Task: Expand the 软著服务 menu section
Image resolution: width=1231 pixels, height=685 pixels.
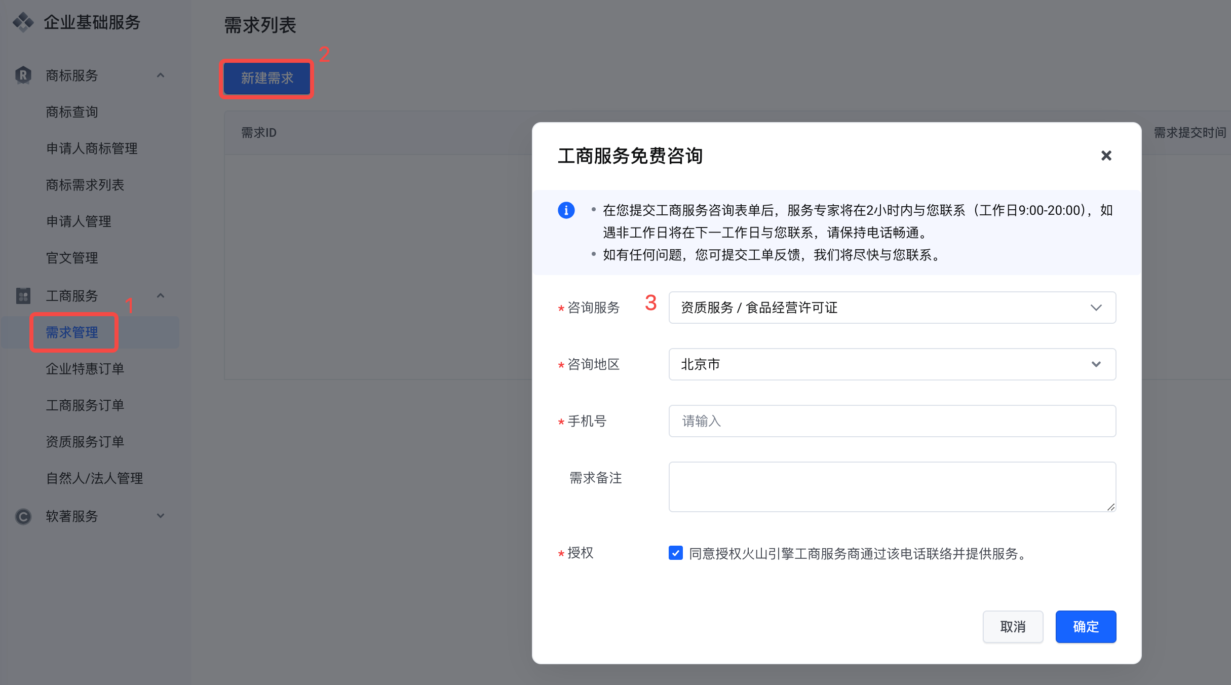Action: (161, 516)
